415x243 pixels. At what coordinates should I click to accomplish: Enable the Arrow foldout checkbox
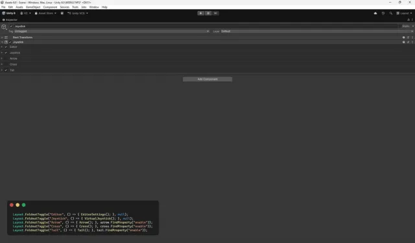tap(6, 59)
